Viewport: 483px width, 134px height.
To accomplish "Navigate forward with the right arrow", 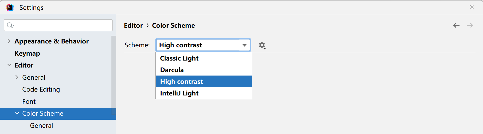I will (x=470, y=25).
